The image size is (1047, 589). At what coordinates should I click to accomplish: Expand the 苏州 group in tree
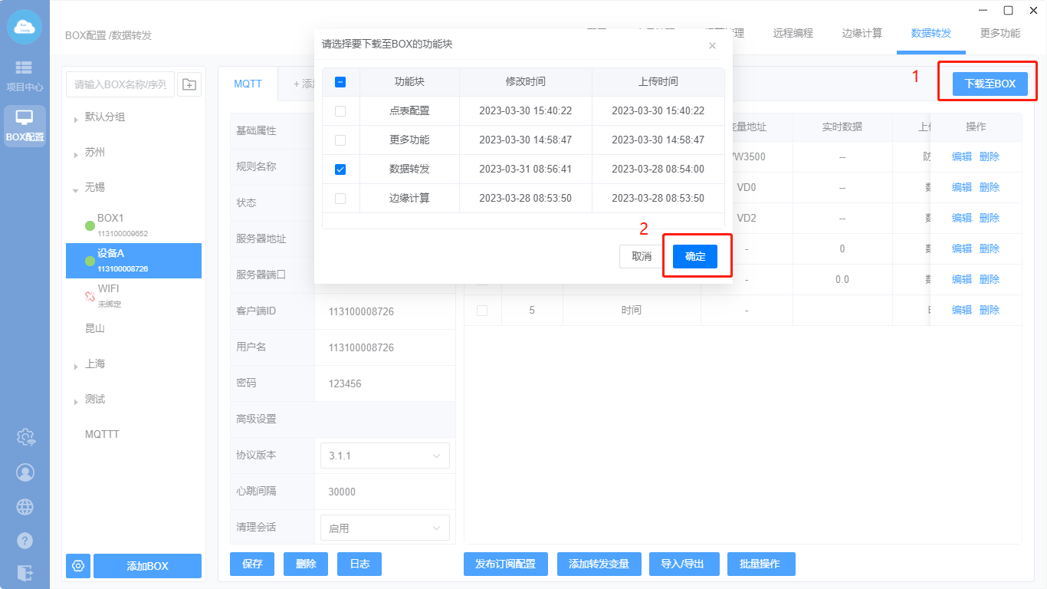tap(76, 154)
